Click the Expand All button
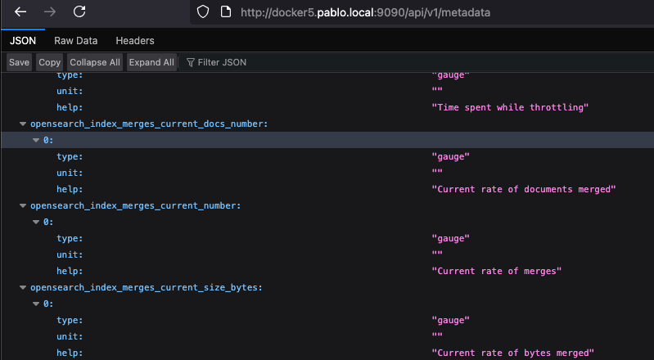The image size is (654, 360). pos(151,62)
